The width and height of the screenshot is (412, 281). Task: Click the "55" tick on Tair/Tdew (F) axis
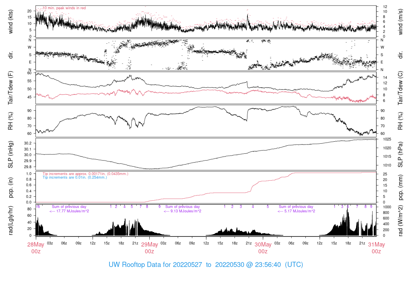[x=29, y=81]
